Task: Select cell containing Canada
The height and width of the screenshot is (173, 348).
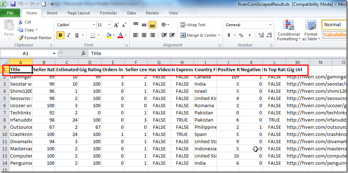Action: 205,77
